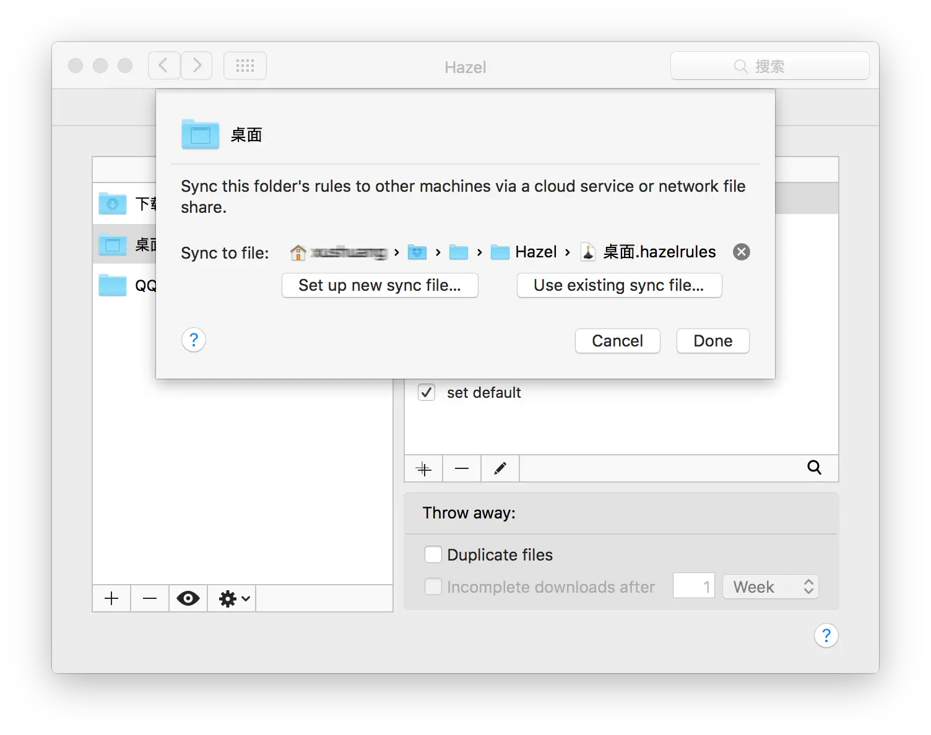
Task: Preview rules with the eye icon
Action: tap(188, 598)
